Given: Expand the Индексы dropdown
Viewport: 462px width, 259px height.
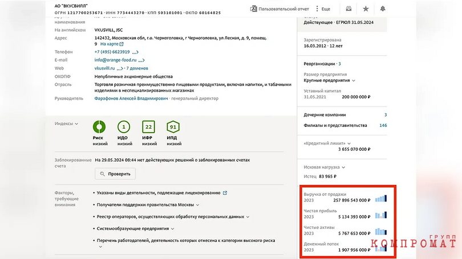Looking at the screenshot, I should point(66,124).
